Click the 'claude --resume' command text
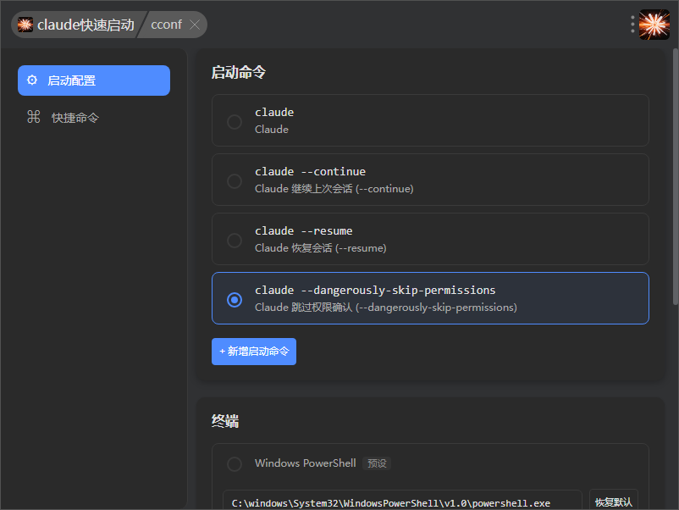 coord(304,231)
